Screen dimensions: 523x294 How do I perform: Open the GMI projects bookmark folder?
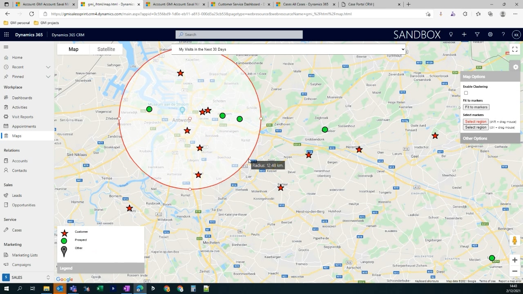click(46, 23)
